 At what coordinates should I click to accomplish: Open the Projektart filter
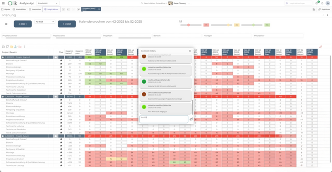[127, 36]
